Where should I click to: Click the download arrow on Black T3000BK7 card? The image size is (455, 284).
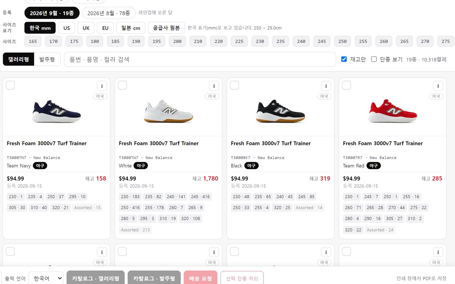coord(326,86)
